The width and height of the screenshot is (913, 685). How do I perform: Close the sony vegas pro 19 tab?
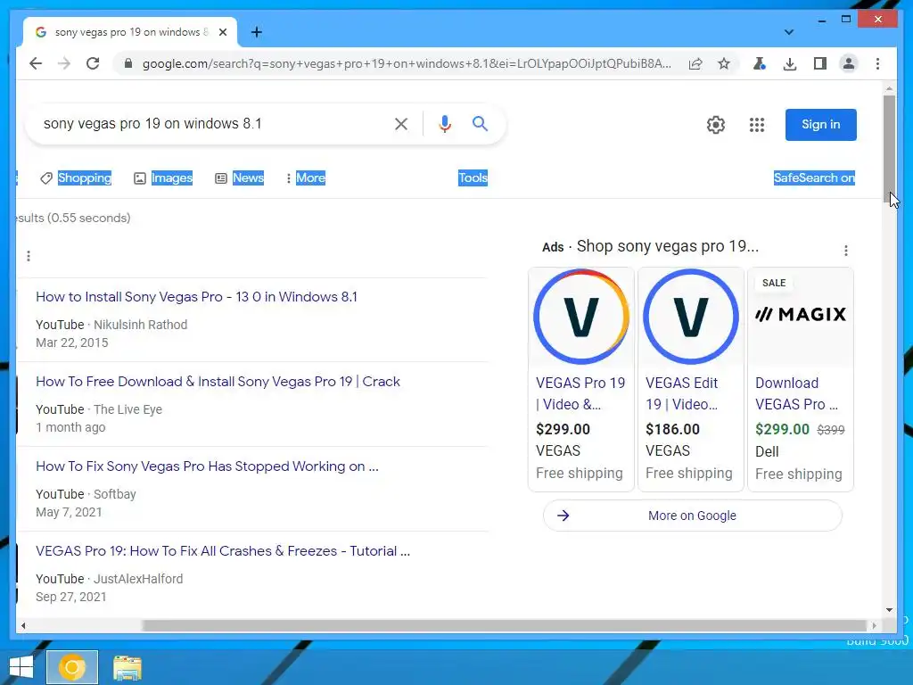coord(222,32)
